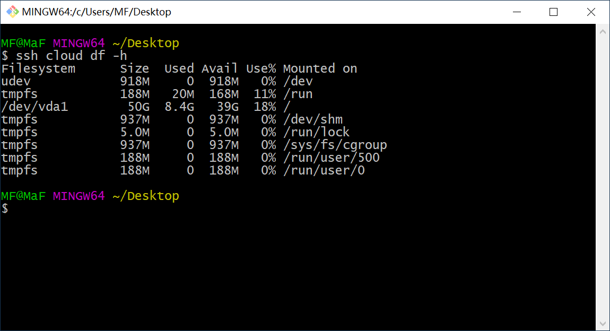Maximize the MINGW64 terminal window
This screenshot has width=610, height=331.
[x=554, y=12]
